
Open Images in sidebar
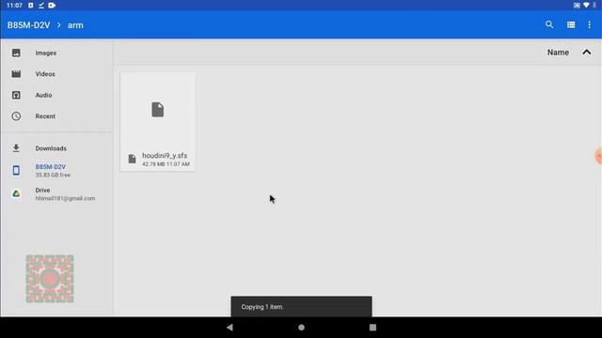pyautogui.click(x=56, y=53)
